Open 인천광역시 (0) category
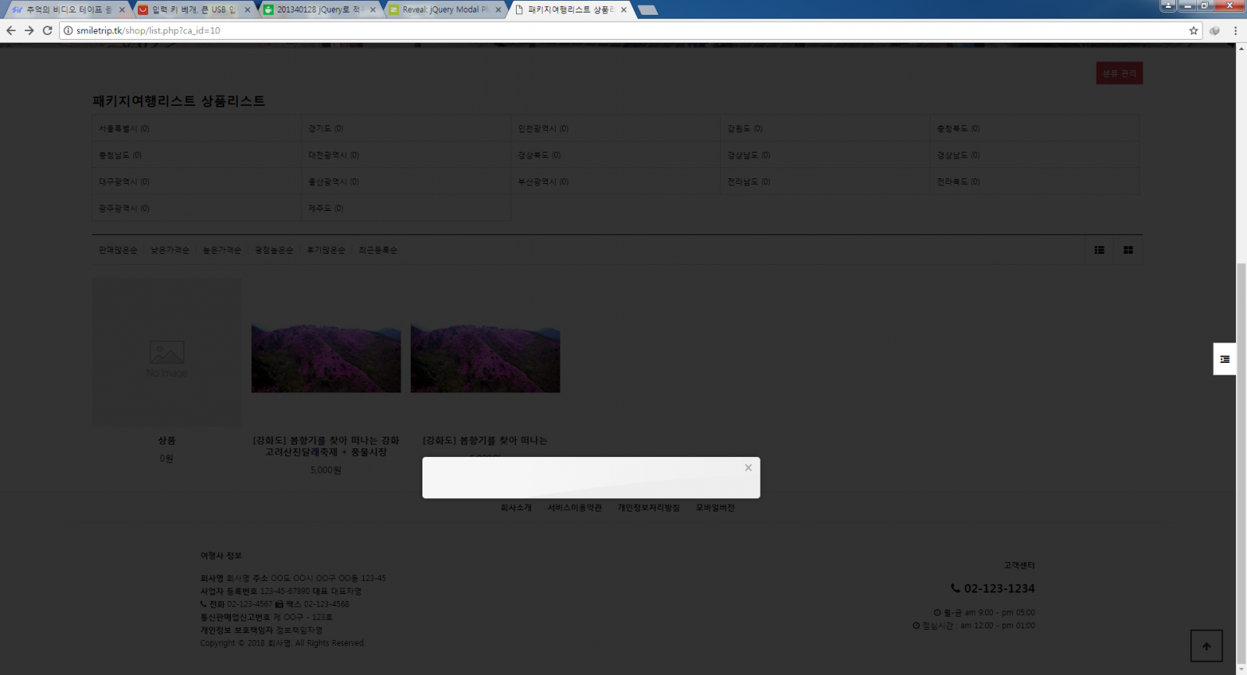This screenshot has width=1247, height=675. click(543, 128)
